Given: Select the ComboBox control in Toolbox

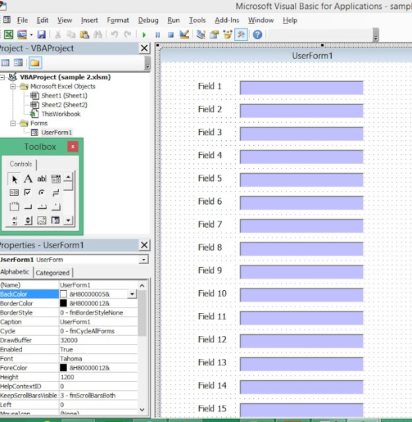Looking at the screenshot, I should click(x=55, y=179).
